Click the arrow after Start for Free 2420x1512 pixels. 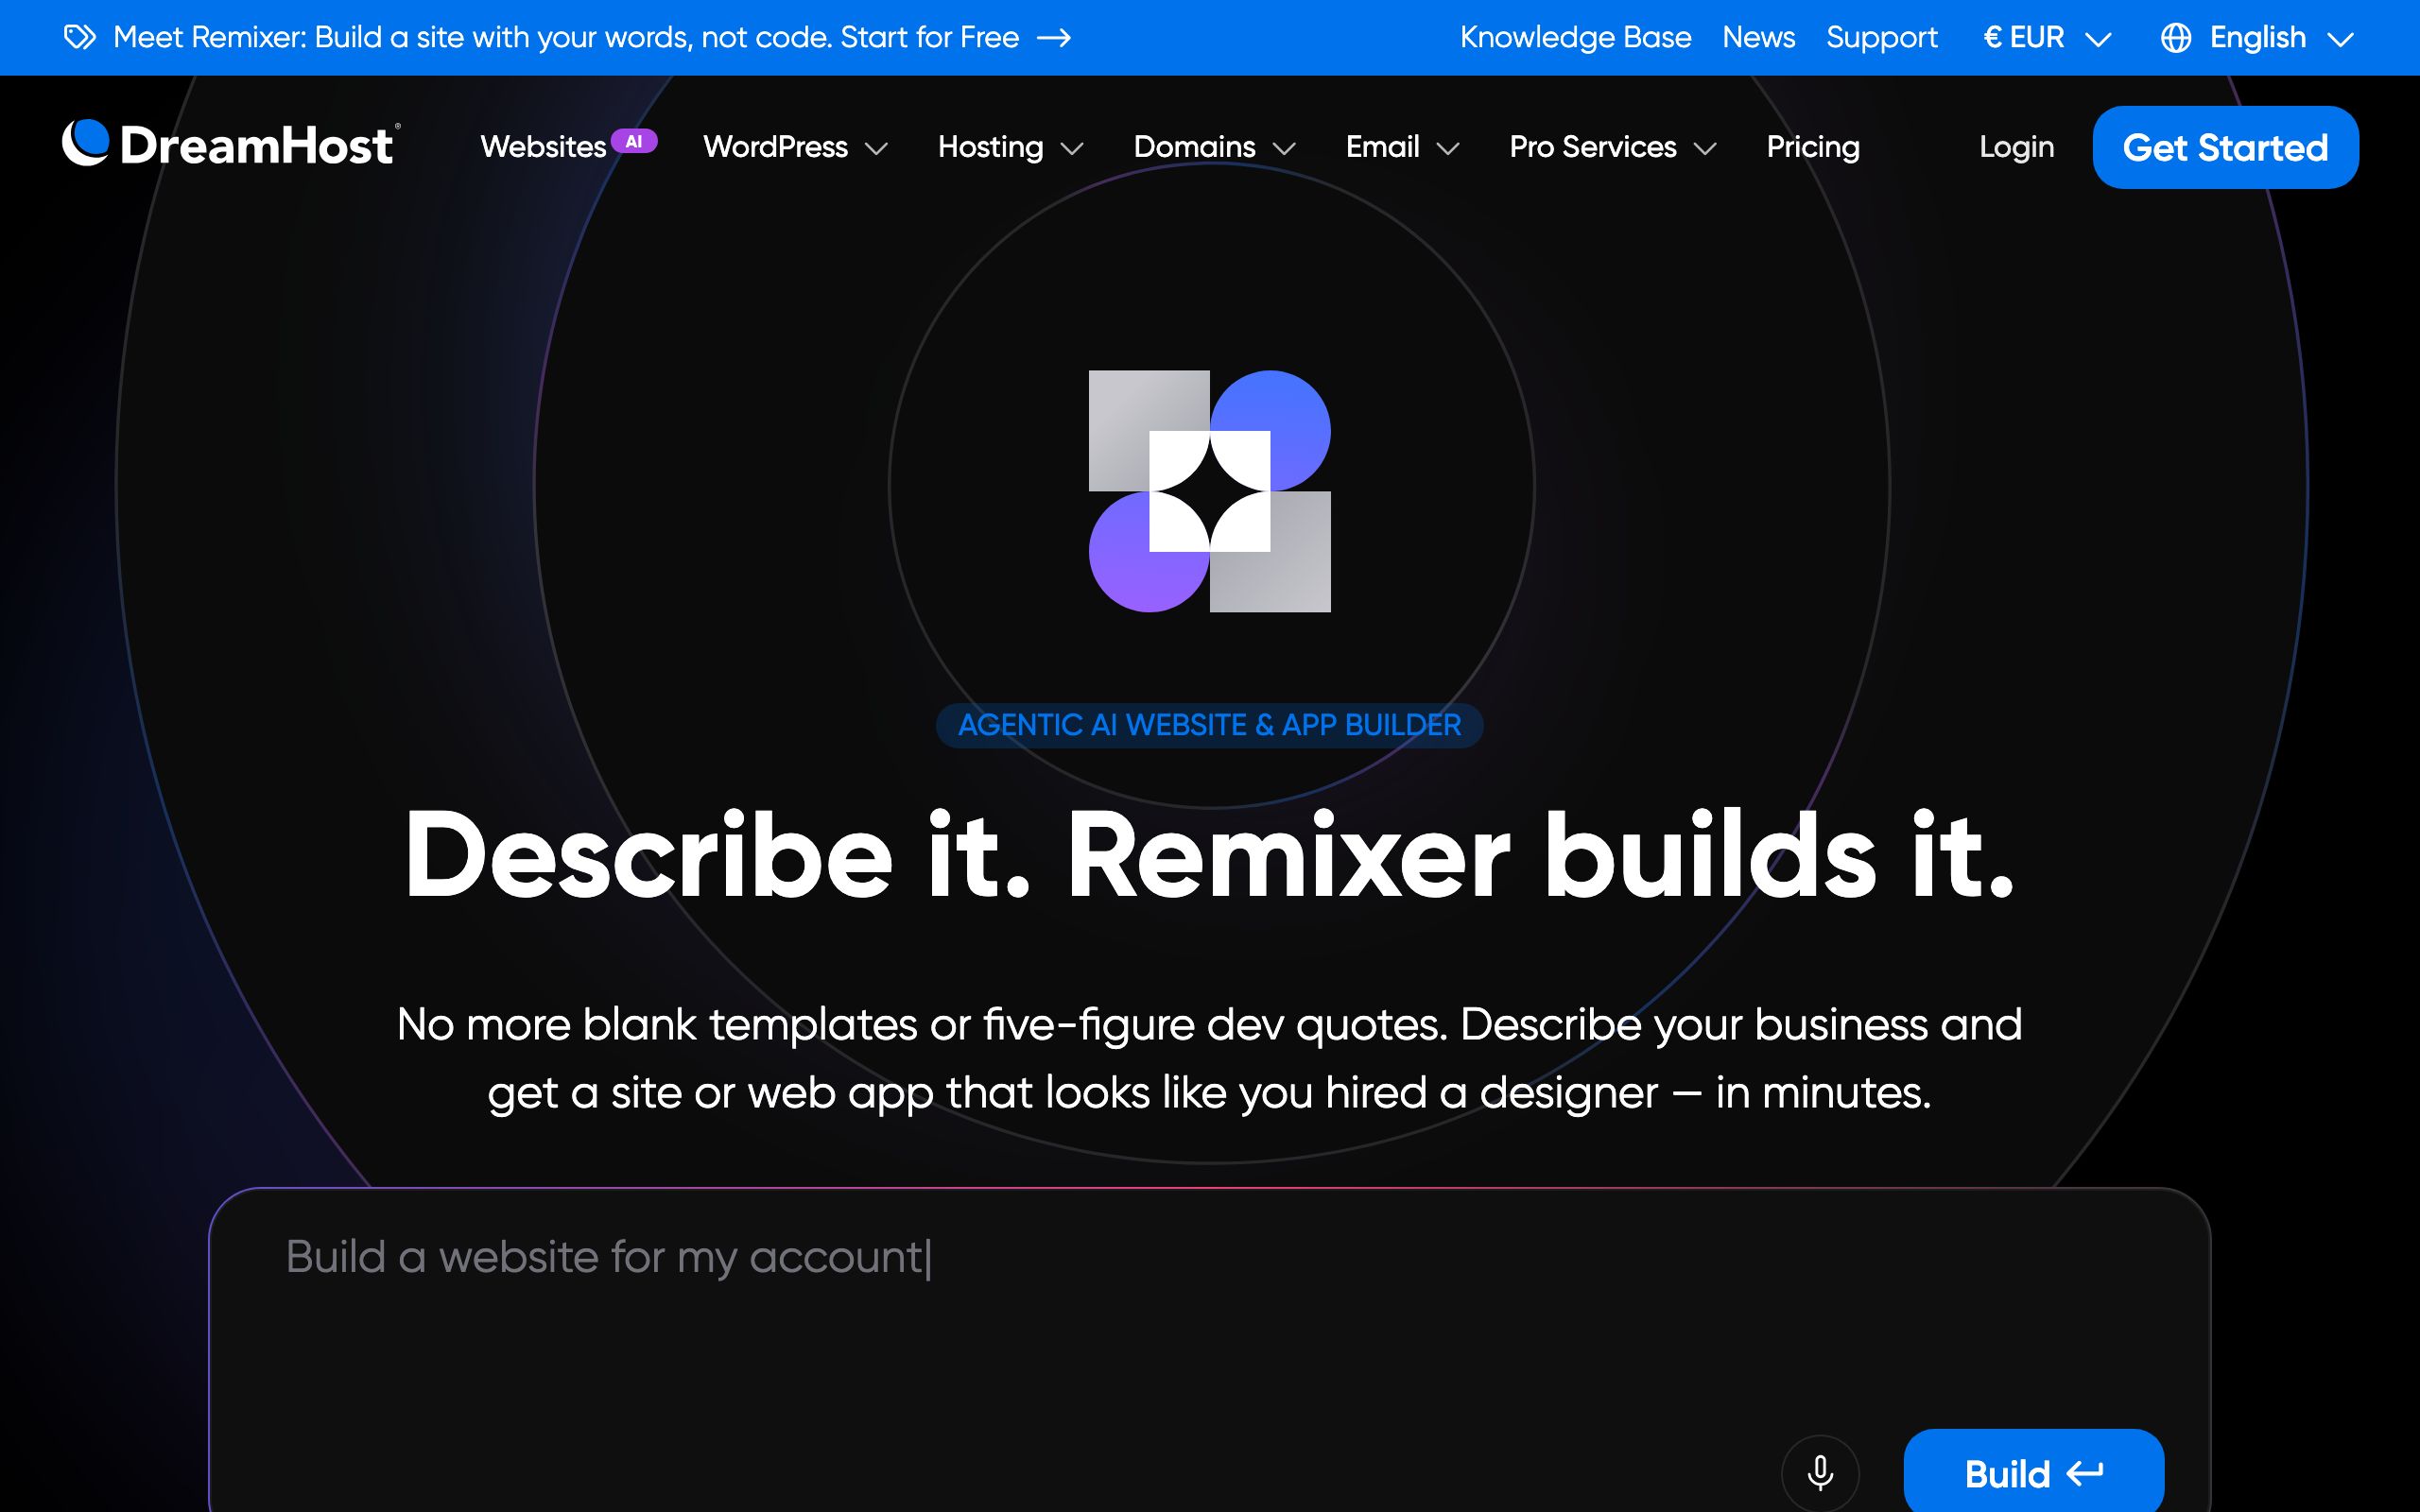pyautogui.click(x=1054, y=38)
